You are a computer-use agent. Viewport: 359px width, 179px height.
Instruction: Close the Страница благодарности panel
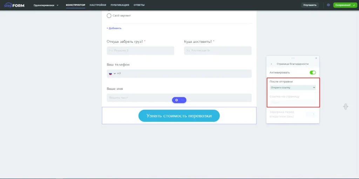pos(316,58)
